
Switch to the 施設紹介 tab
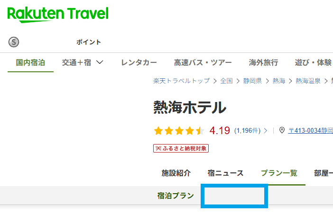(x=176, y=173)
